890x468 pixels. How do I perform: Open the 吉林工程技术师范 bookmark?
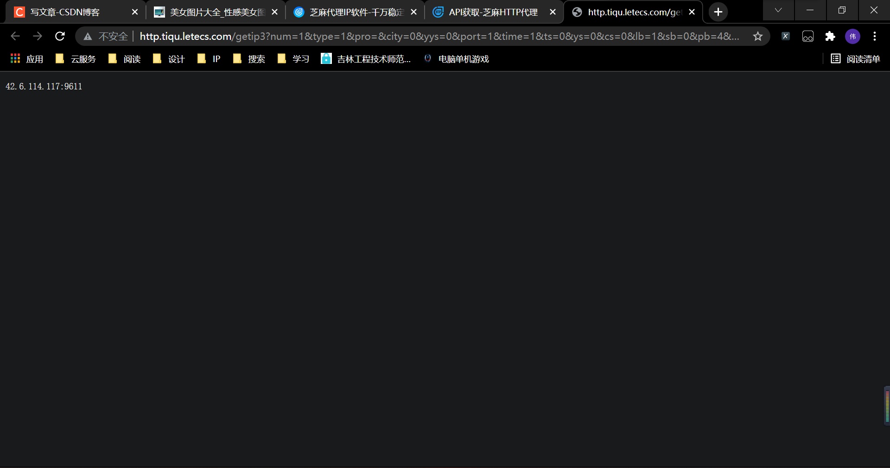(x=366, y=59)
